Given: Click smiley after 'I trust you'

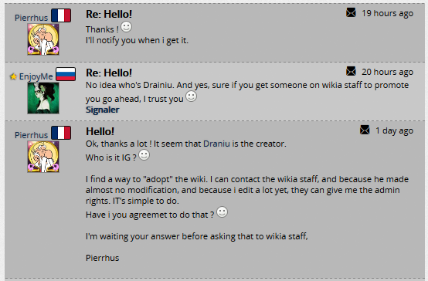Looking at the screenshot, I should (191, 96).
